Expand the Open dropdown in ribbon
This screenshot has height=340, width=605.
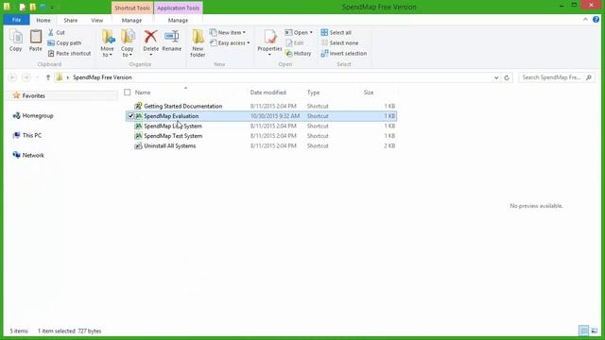pyautogui.click(x=299, y=33)
